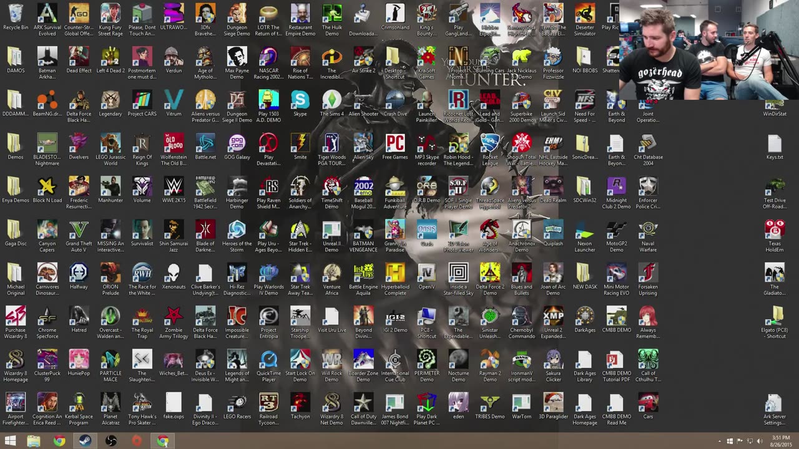Viewport: 799px width, 449px height.
Task: Click the Quiplash desktop icon
Action: [x=553, y=233]
